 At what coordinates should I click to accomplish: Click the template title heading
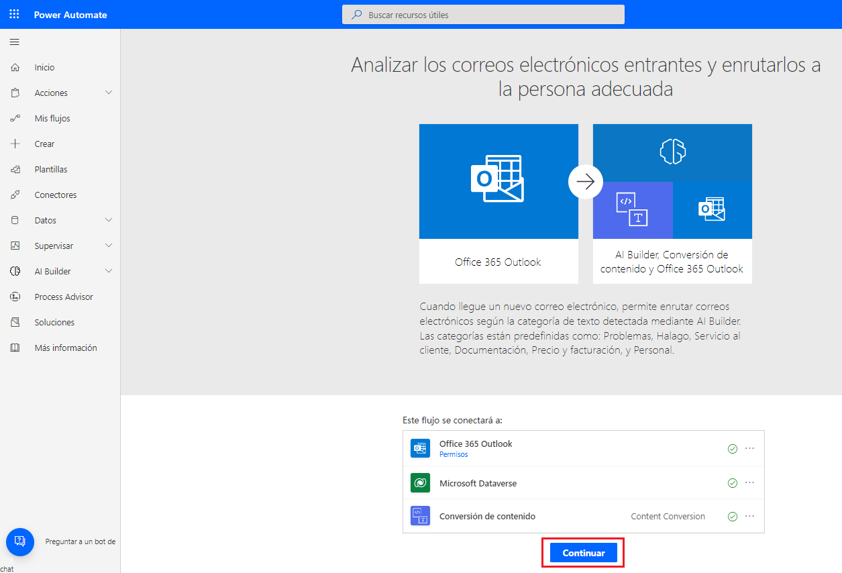pos(586,76)
